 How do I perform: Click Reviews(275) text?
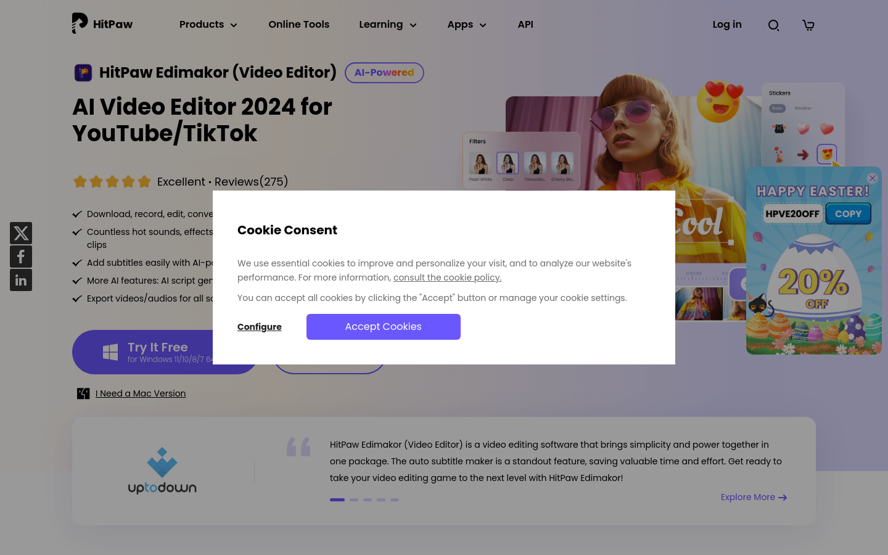tap(252, 182)
